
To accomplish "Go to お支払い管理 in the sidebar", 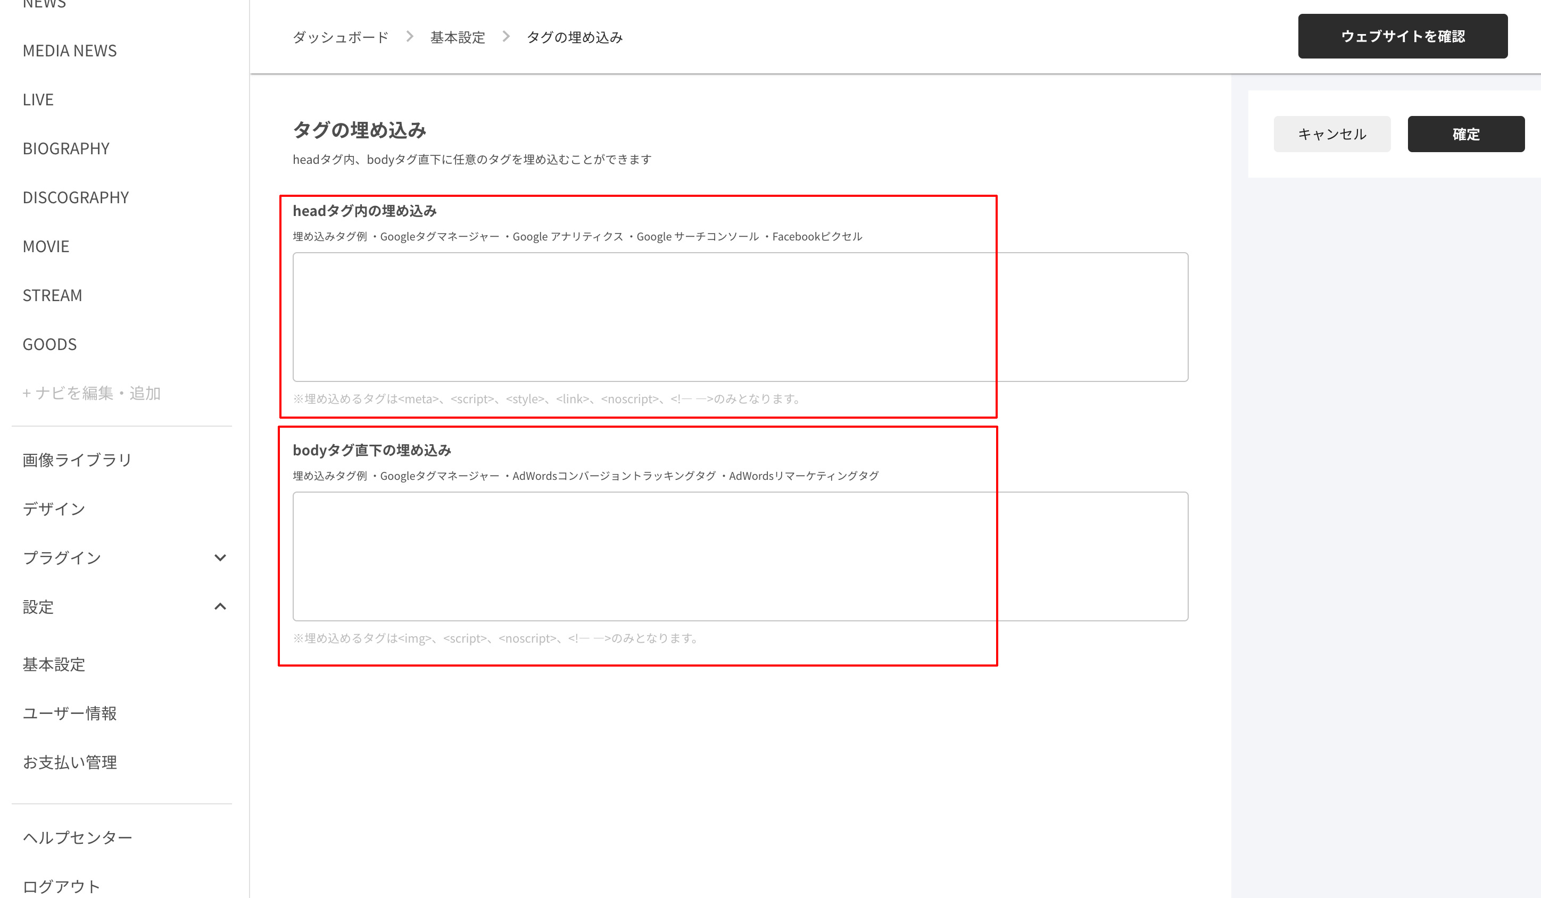I will pos(70,762).
